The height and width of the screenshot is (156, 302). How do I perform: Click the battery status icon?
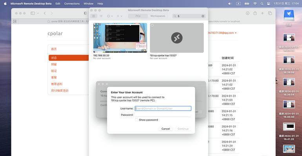247,4
